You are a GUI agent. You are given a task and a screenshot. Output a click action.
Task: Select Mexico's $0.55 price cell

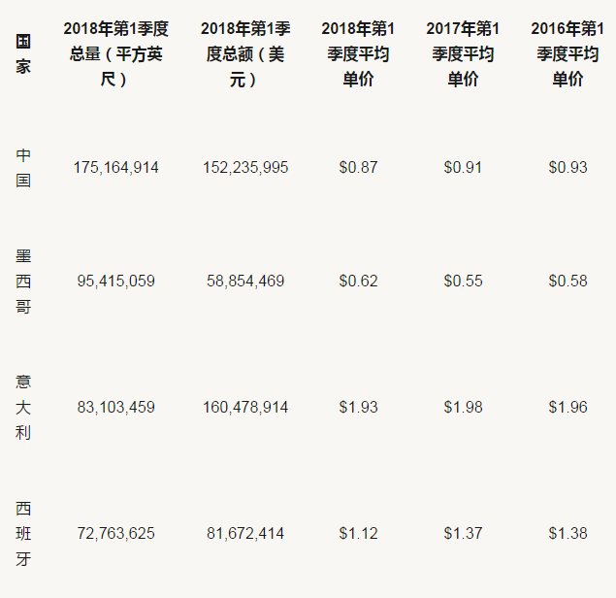point(463,282)
